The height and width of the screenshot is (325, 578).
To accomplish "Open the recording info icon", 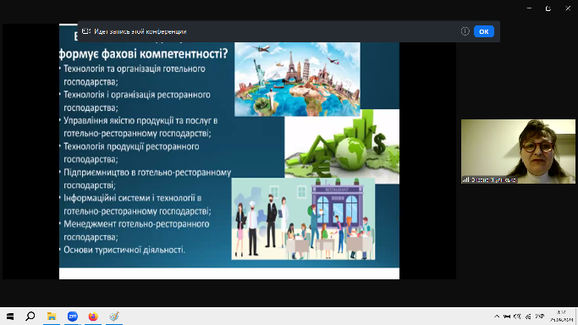I will coord(465,31).
